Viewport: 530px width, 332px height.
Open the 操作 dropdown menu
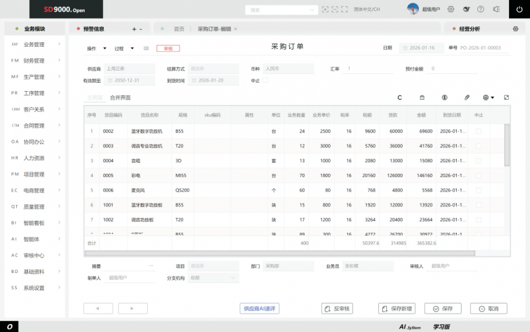click(96, 49)
